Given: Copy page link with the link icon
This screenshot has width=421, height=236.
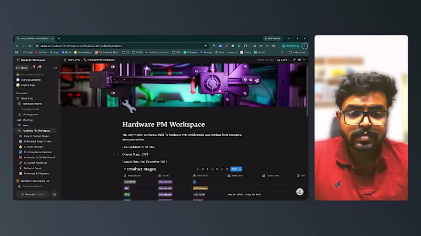Looking at the screenshot, I should (294, 60).
